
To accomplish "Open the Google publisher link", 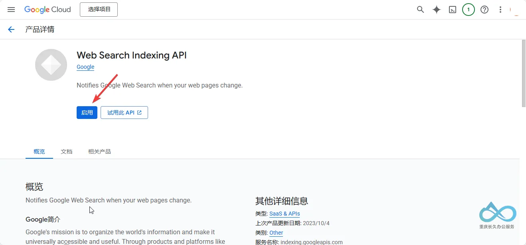I will click(x=85, y=67).
